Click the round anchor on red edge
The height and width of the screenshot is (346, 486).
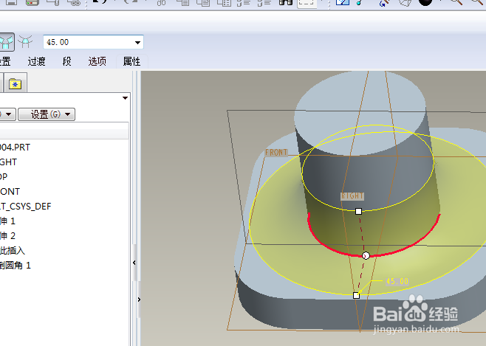point(366,256)
